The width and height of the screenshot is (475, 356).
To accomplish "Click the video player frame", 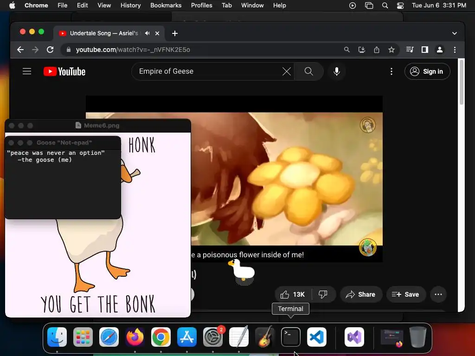I will pyautogui.click(x=287, y=178).
